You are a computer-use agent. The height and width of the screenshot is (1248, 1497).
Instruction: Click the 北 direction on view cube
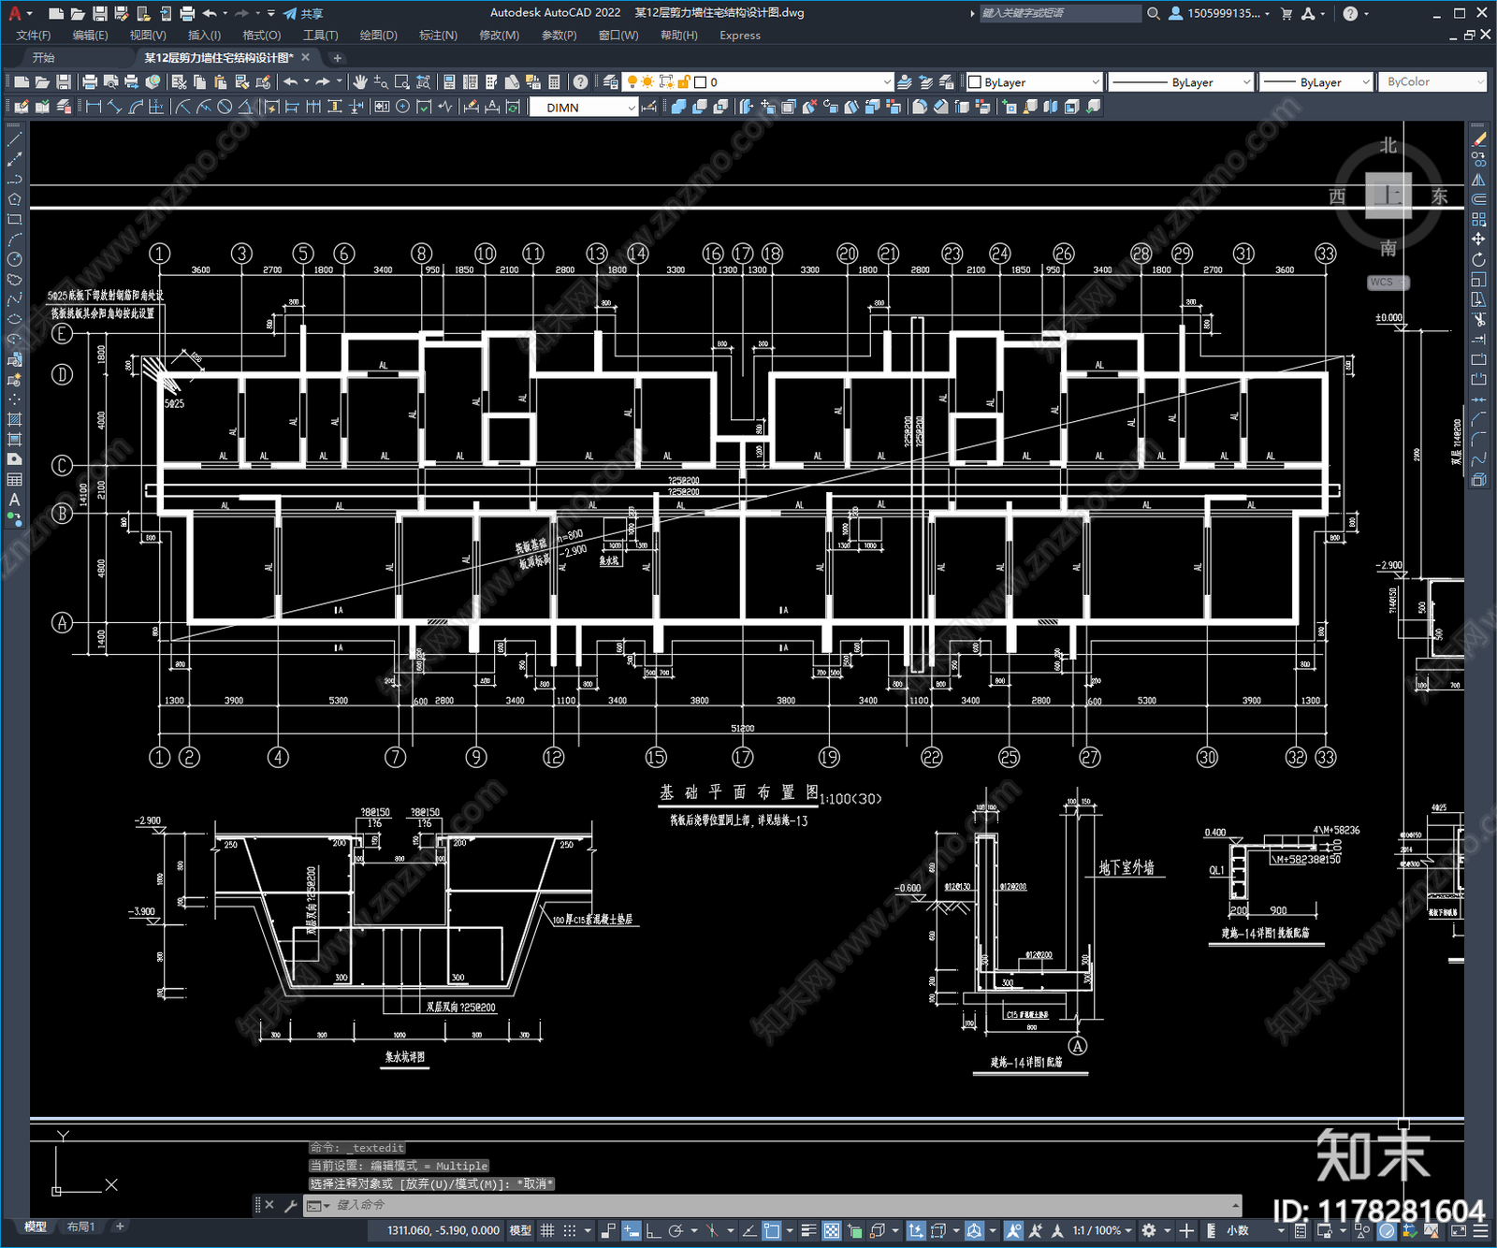click(1388, 146)
